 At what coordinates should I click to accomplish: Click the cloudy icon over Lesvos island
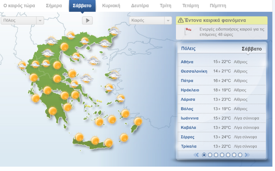(x=114, y=75)
